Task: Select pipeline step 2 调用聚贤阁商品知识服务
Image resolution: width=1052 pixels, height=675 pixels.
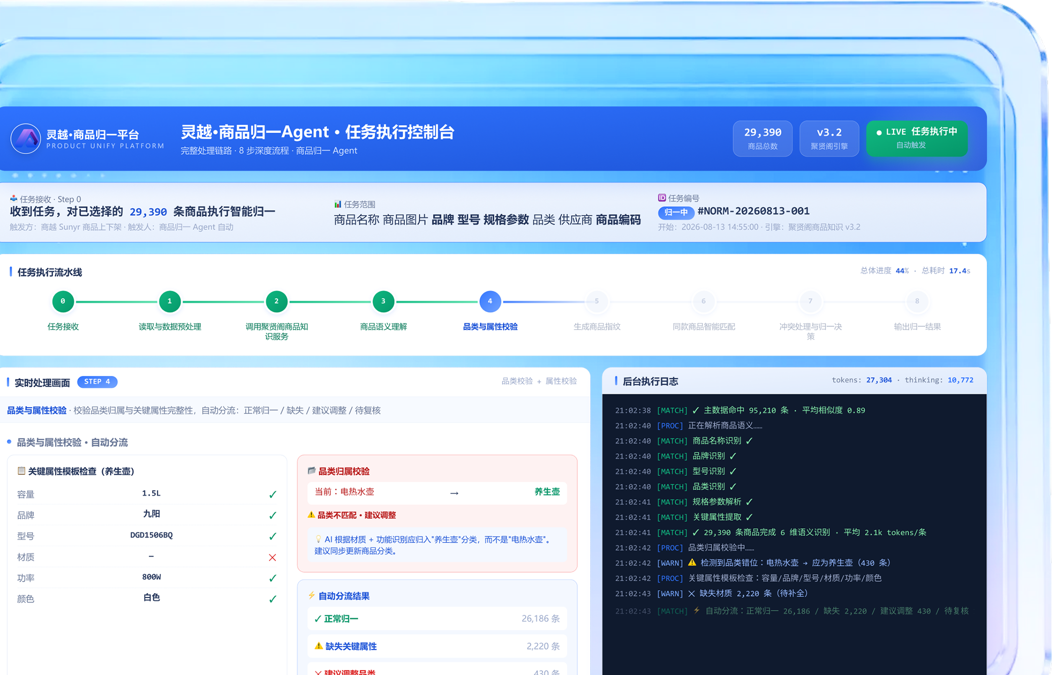Action: (x=276, y=301)
